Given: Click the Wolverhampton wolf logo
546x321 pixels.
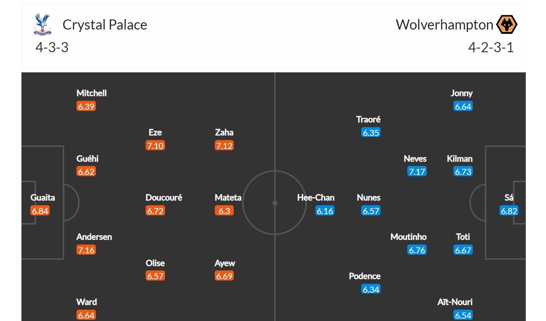Looking at the screenshot, I should [x=507, y=25].
